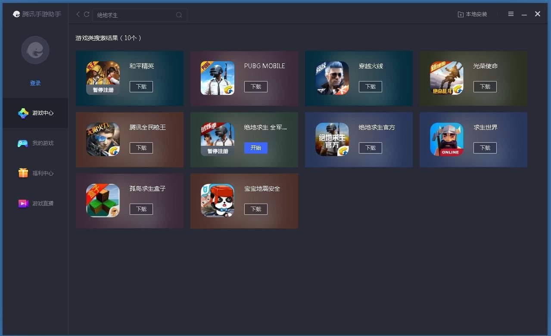Click the 登录 login link
Screen dimensions: 551x336
35,83
